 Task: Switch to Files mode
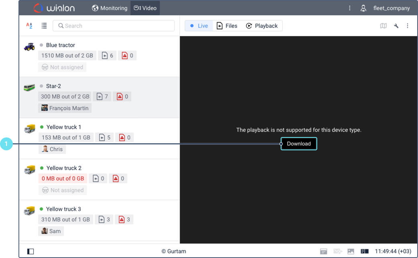click(x=227, y=26)
